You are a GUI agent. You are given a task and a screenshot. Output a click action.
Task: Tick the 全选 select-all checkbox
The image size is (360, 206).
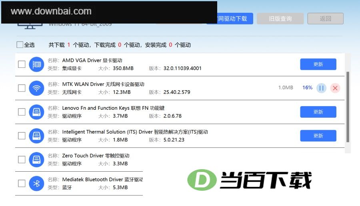(x=20, y=45)
